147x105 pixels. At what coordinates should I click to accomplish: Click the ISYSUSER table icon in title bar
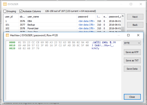point(5,4)
